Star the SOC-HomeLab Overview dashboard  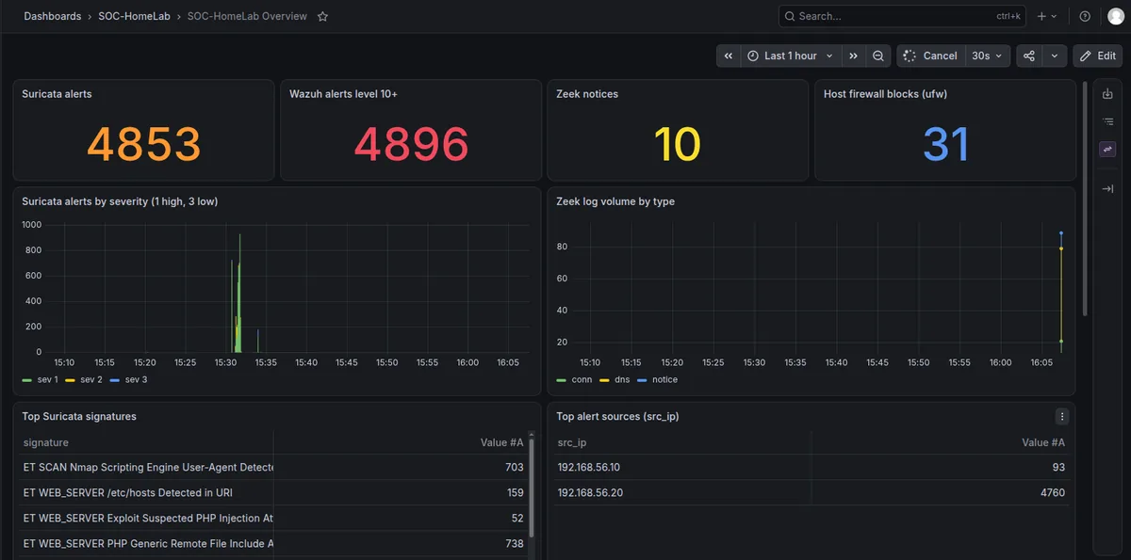tap(322, 16)
